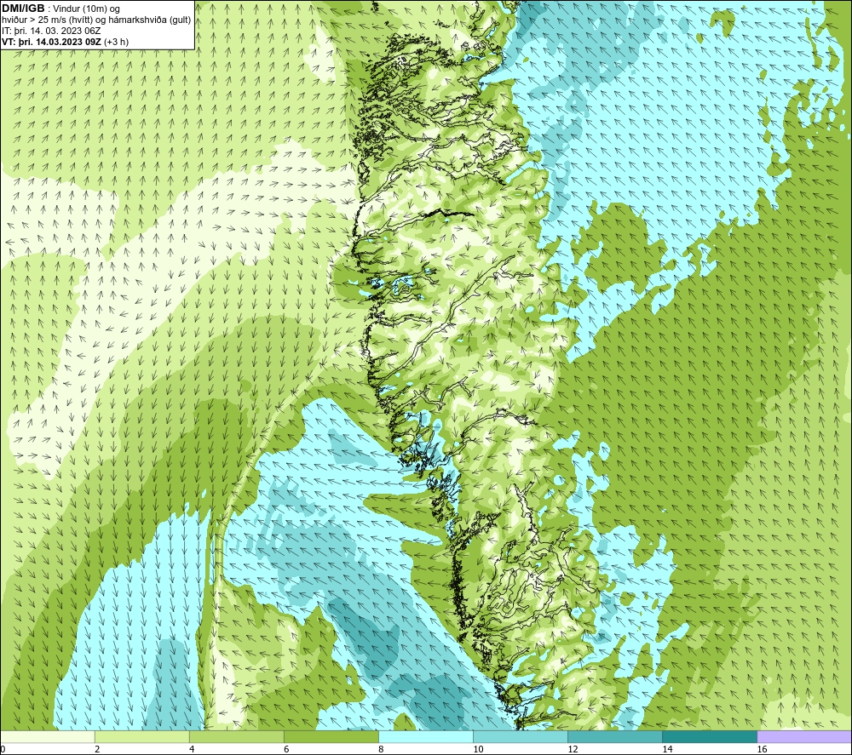Click the scale label '16' on the colorbar
Viewport: 852px width, 755px height.
[x=762, y=750]
